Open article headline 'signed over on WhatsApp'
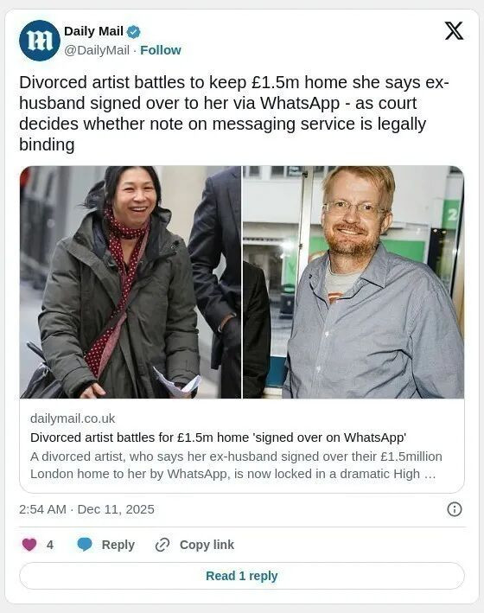This screenshot has height=613, width=484. click(218, 437)
